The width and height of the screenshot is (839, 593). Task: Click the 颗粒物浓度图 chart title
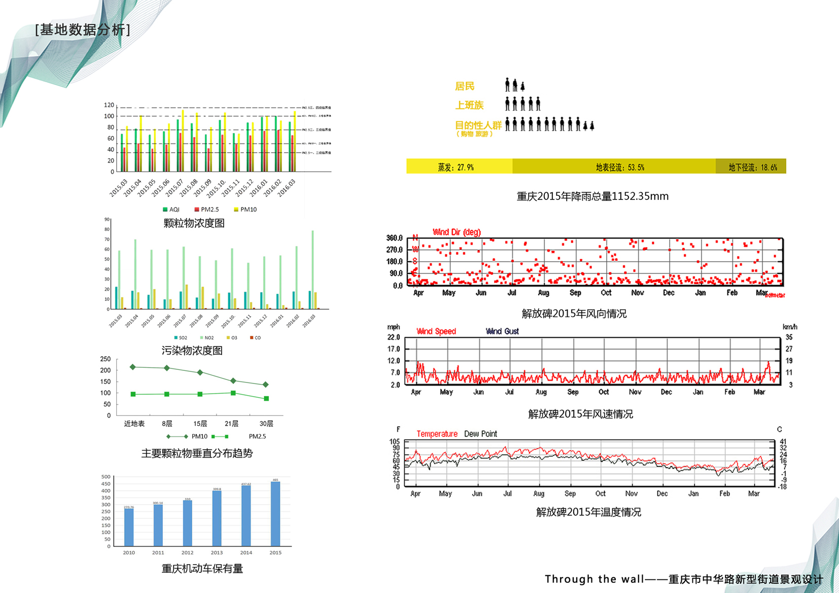tap(194, 223)
